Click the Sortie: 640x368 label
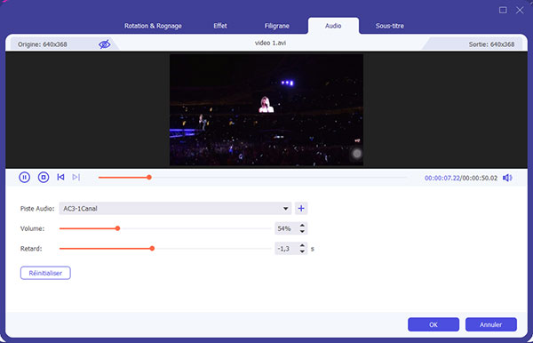This screenshot has width=533, height=343. coord(491,44)
